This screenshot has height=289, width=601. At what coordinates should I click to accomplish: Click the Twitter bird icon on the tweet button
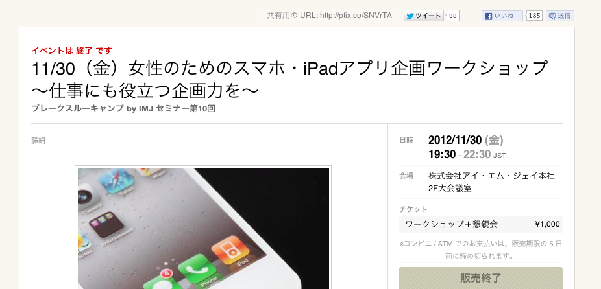pos(410,16)
